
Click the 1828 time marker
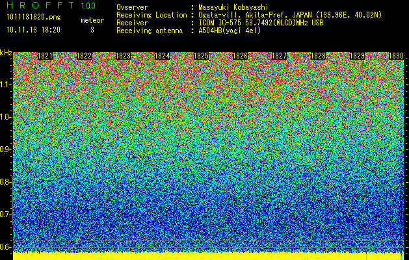pyautogui.click(x=318, y=56)
